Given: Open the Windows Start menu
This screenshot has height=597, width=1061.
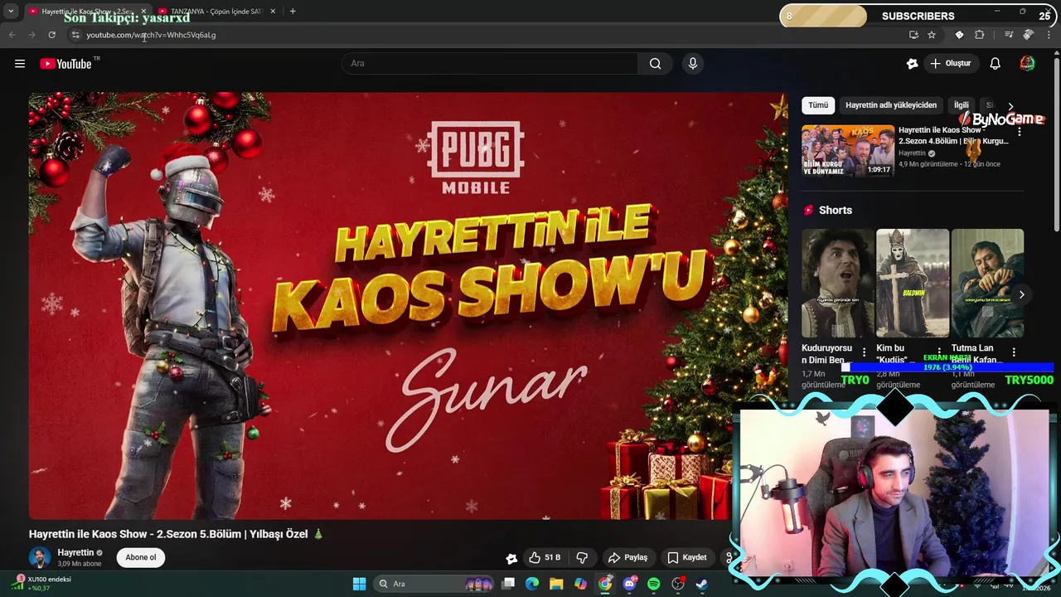Looking at the screenshot, I should 359,584.
